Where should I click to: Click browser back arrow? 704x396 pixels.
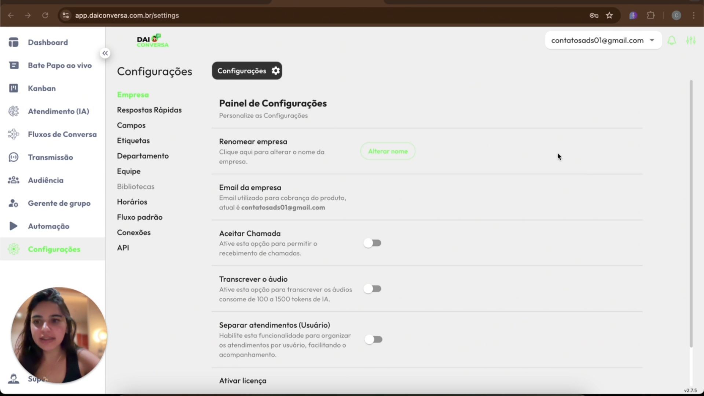(11, 15)
